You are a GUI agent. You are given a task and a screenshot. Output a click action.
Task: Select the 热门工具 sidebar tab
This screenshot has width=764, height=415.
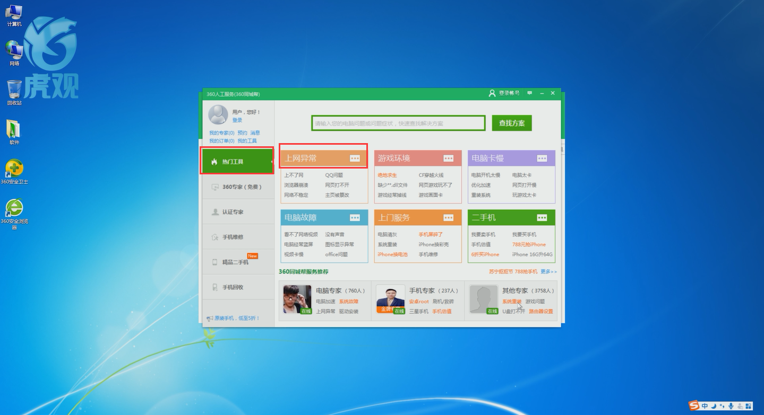[237, 161]
